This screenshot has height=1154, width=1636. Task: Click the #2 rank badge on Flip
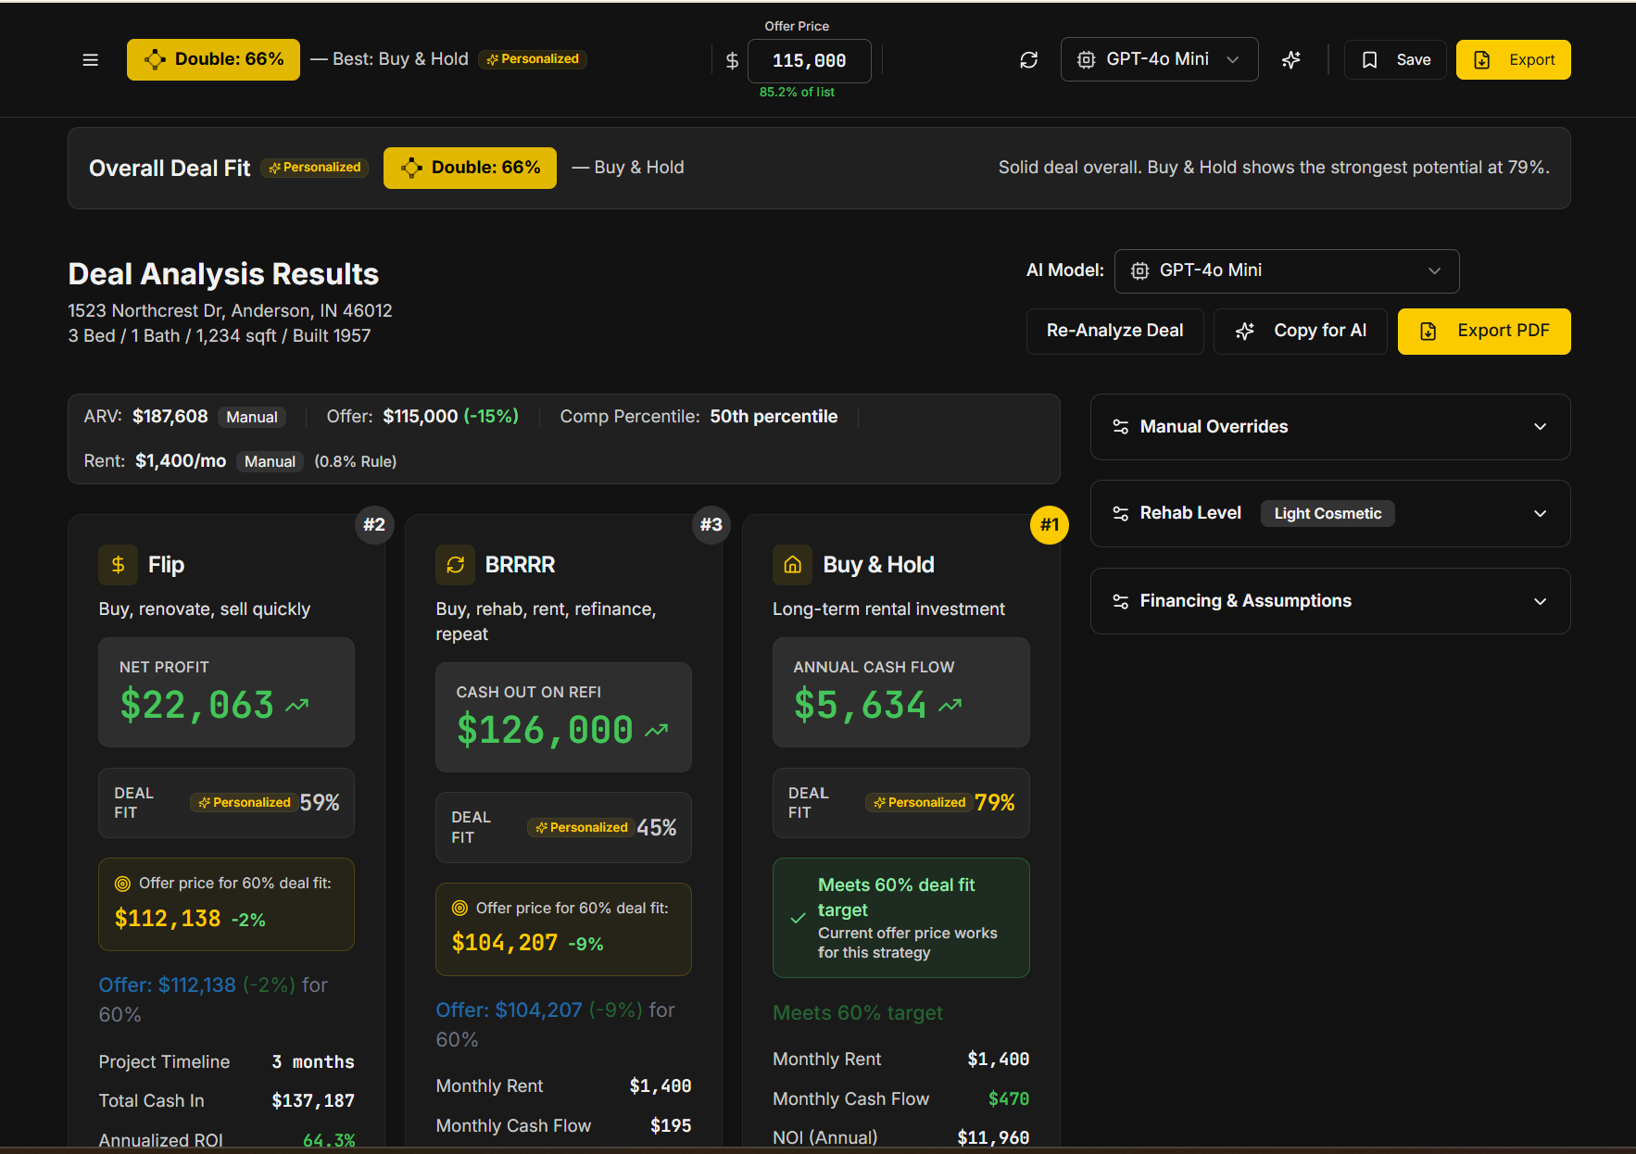click(374, 525)
